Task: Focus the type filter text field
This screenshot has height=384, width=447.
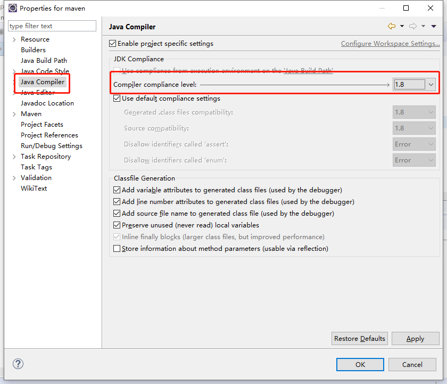Action: tap(52, 26)
